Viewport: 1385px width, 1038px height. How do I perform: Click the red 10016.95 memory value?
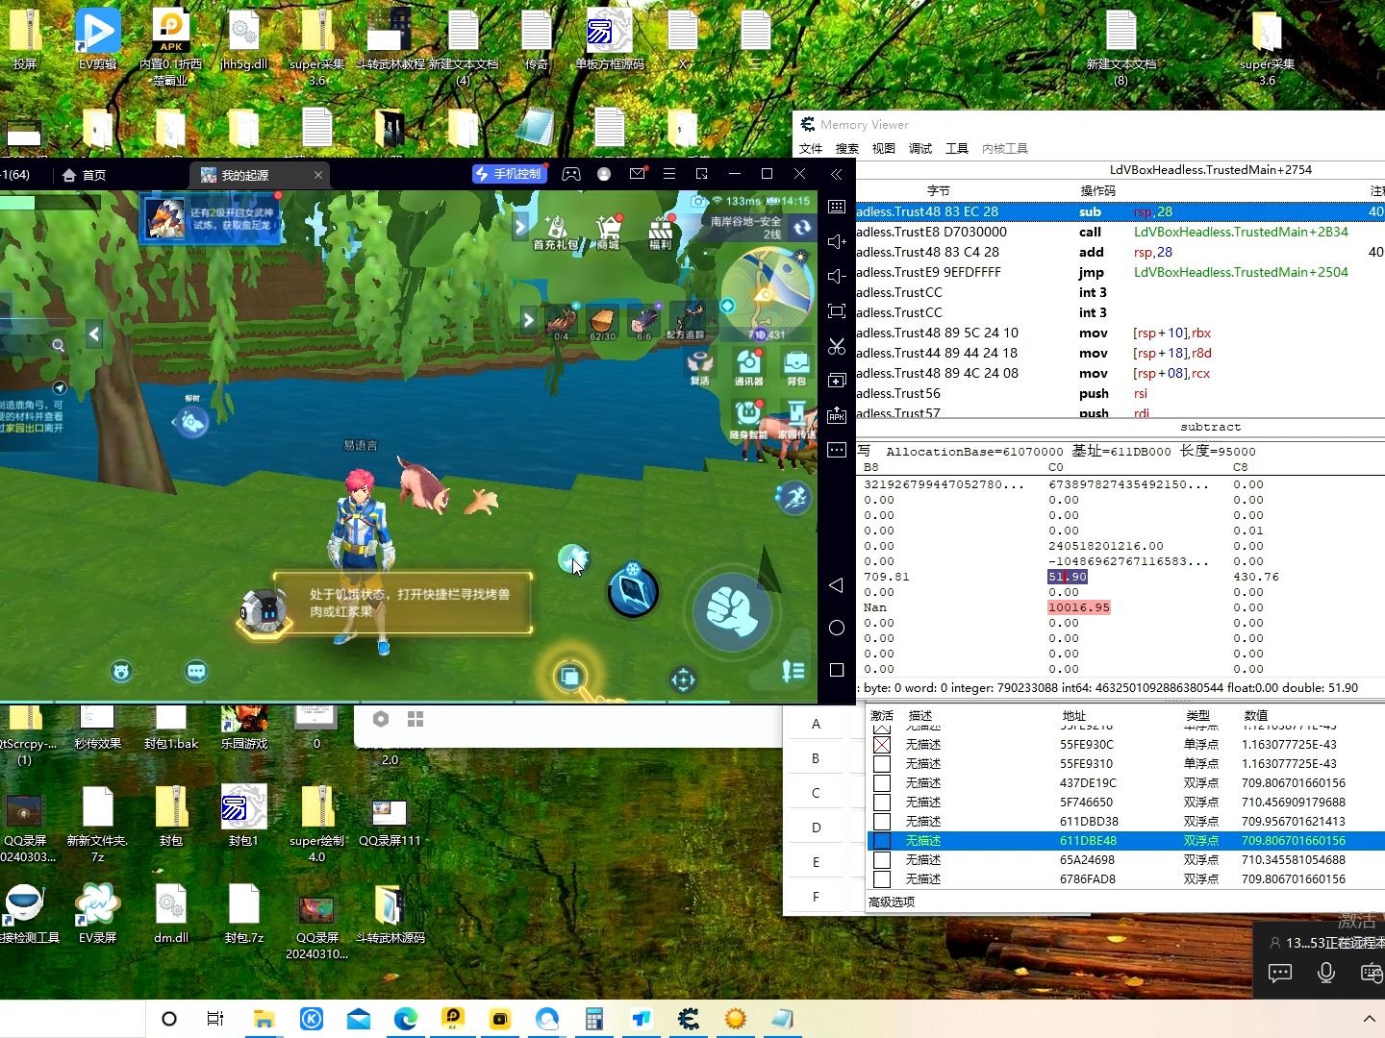tap(1079, 607)
